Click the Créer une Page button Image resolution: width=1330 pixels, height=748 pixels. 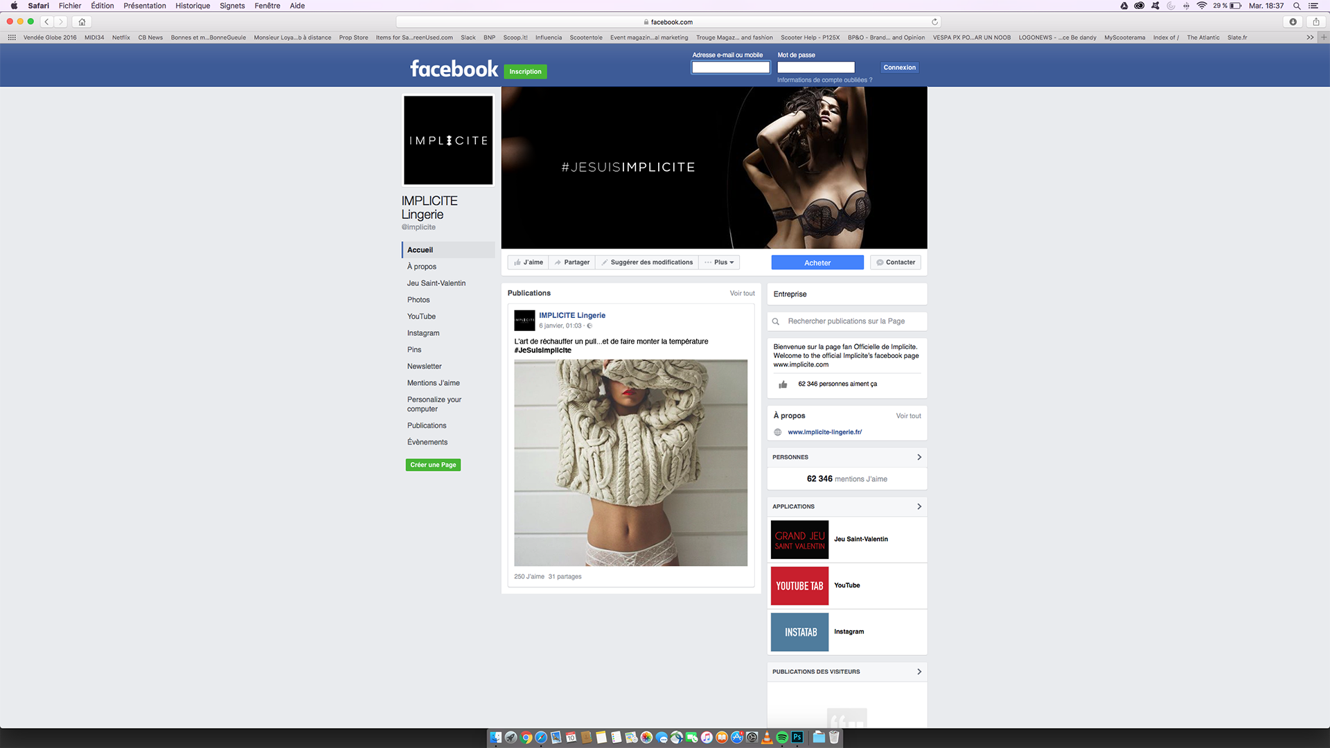(433, 465)
